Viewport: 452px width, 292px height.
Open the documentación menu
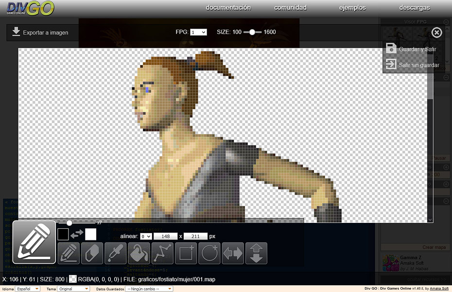(228, 8)
